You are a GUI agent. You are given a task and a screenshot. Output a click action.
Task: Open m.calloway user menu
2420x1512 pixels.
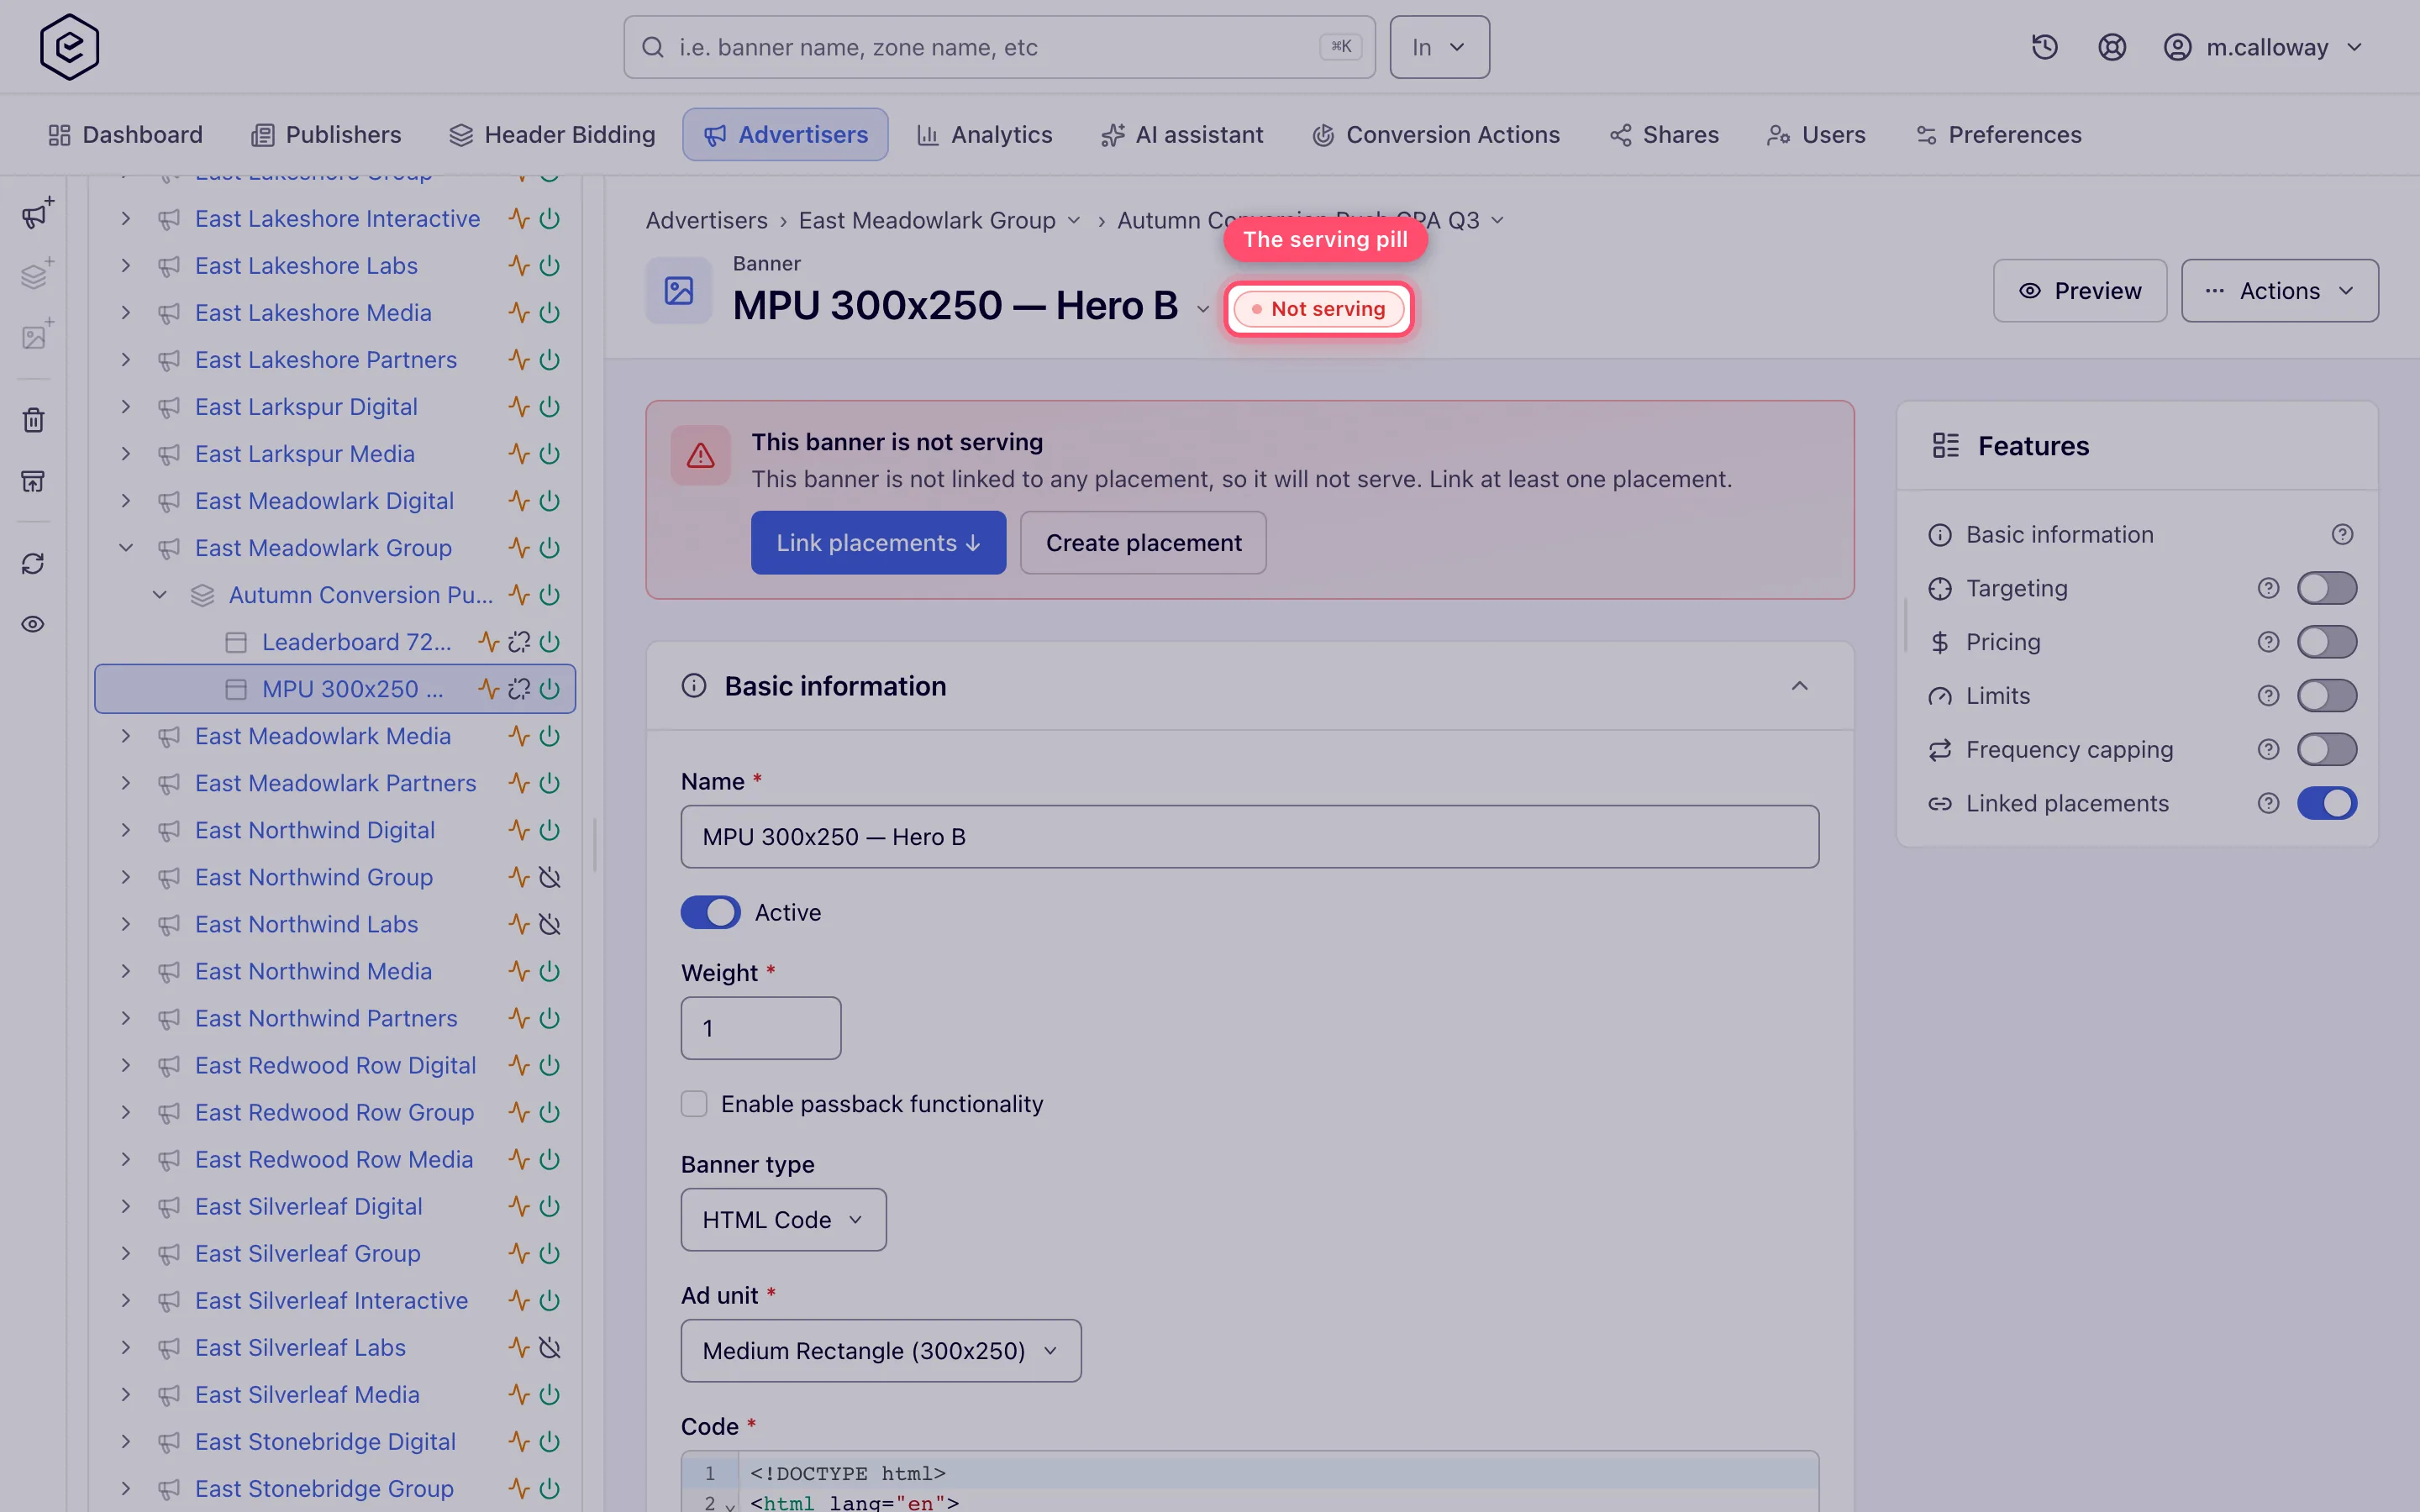pyautogui.click(x=2263, y=47)
